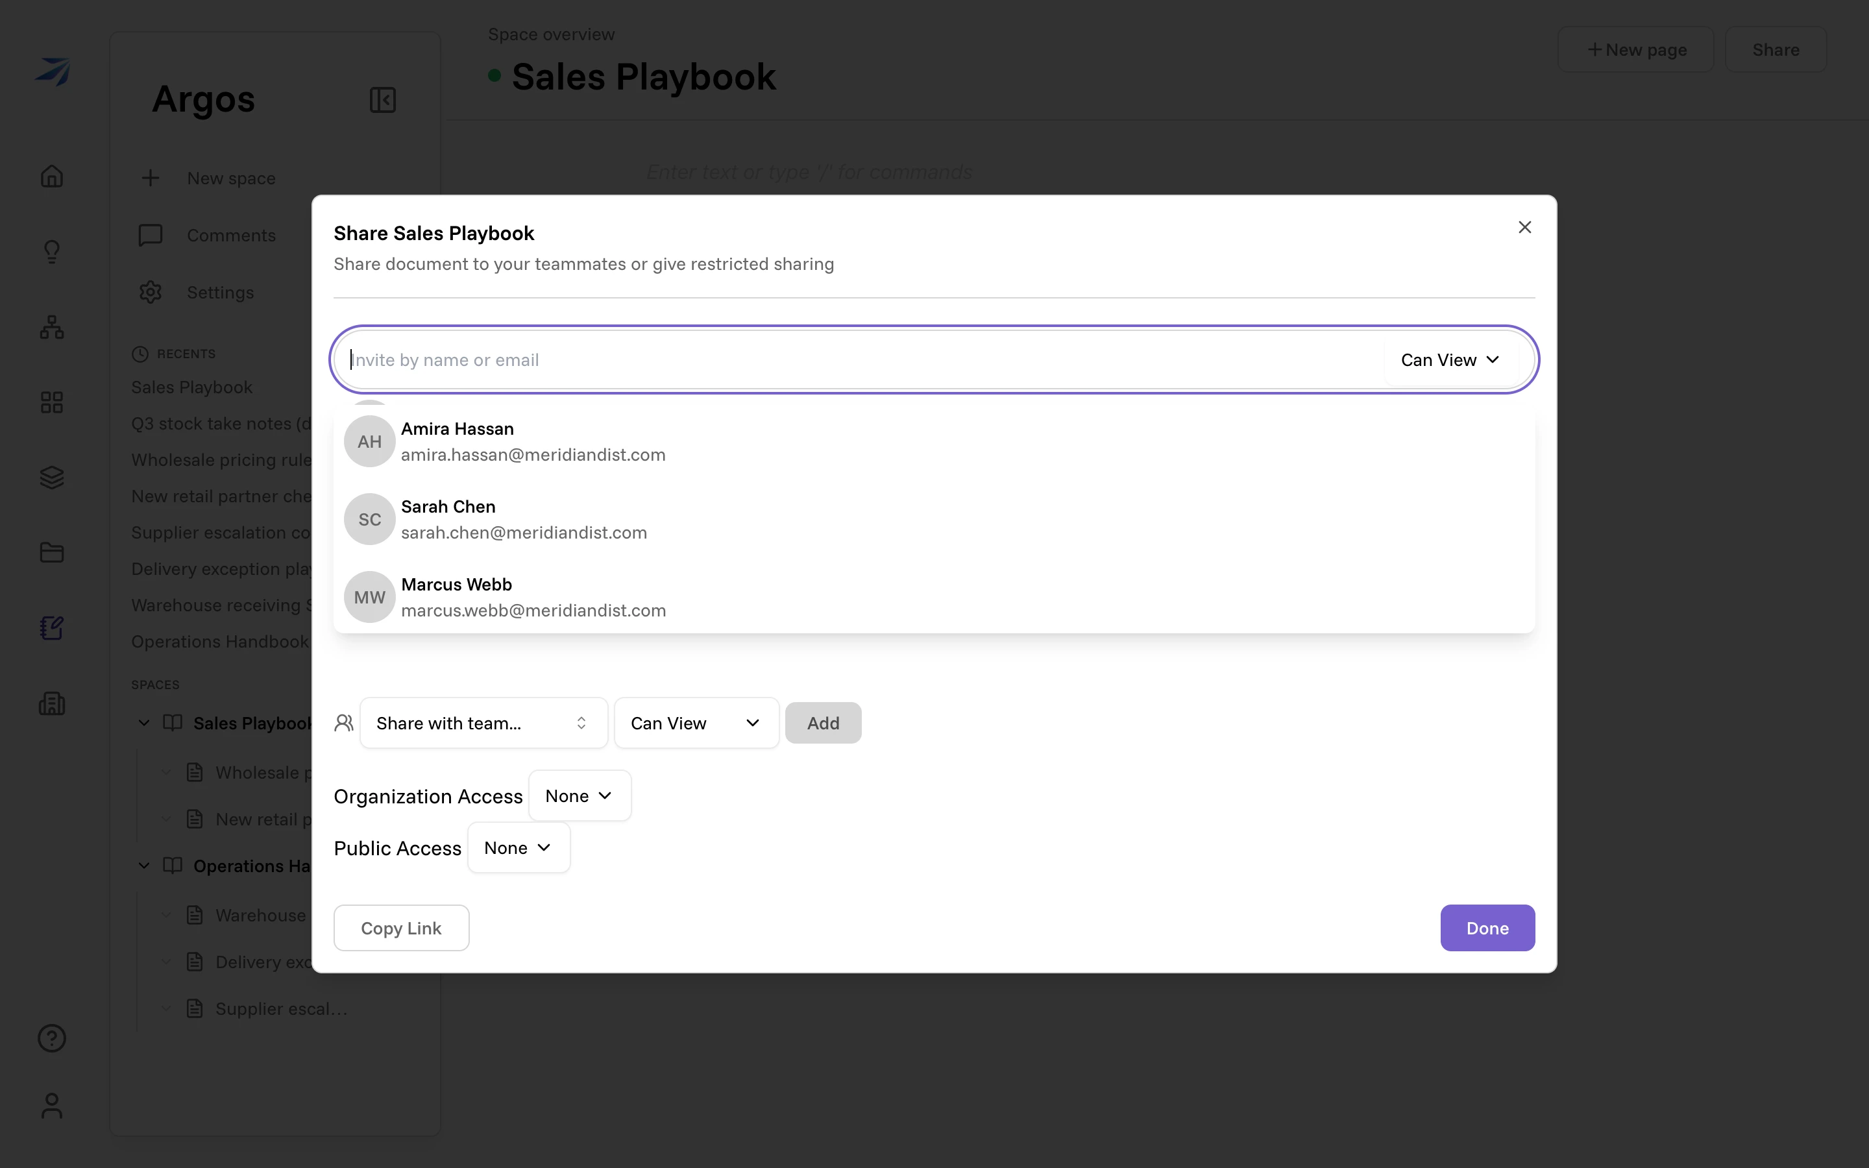This screenshot has height=1168, width=1869.
Task: Open the lightbulb ideas icon
Action: coord(52,252)
